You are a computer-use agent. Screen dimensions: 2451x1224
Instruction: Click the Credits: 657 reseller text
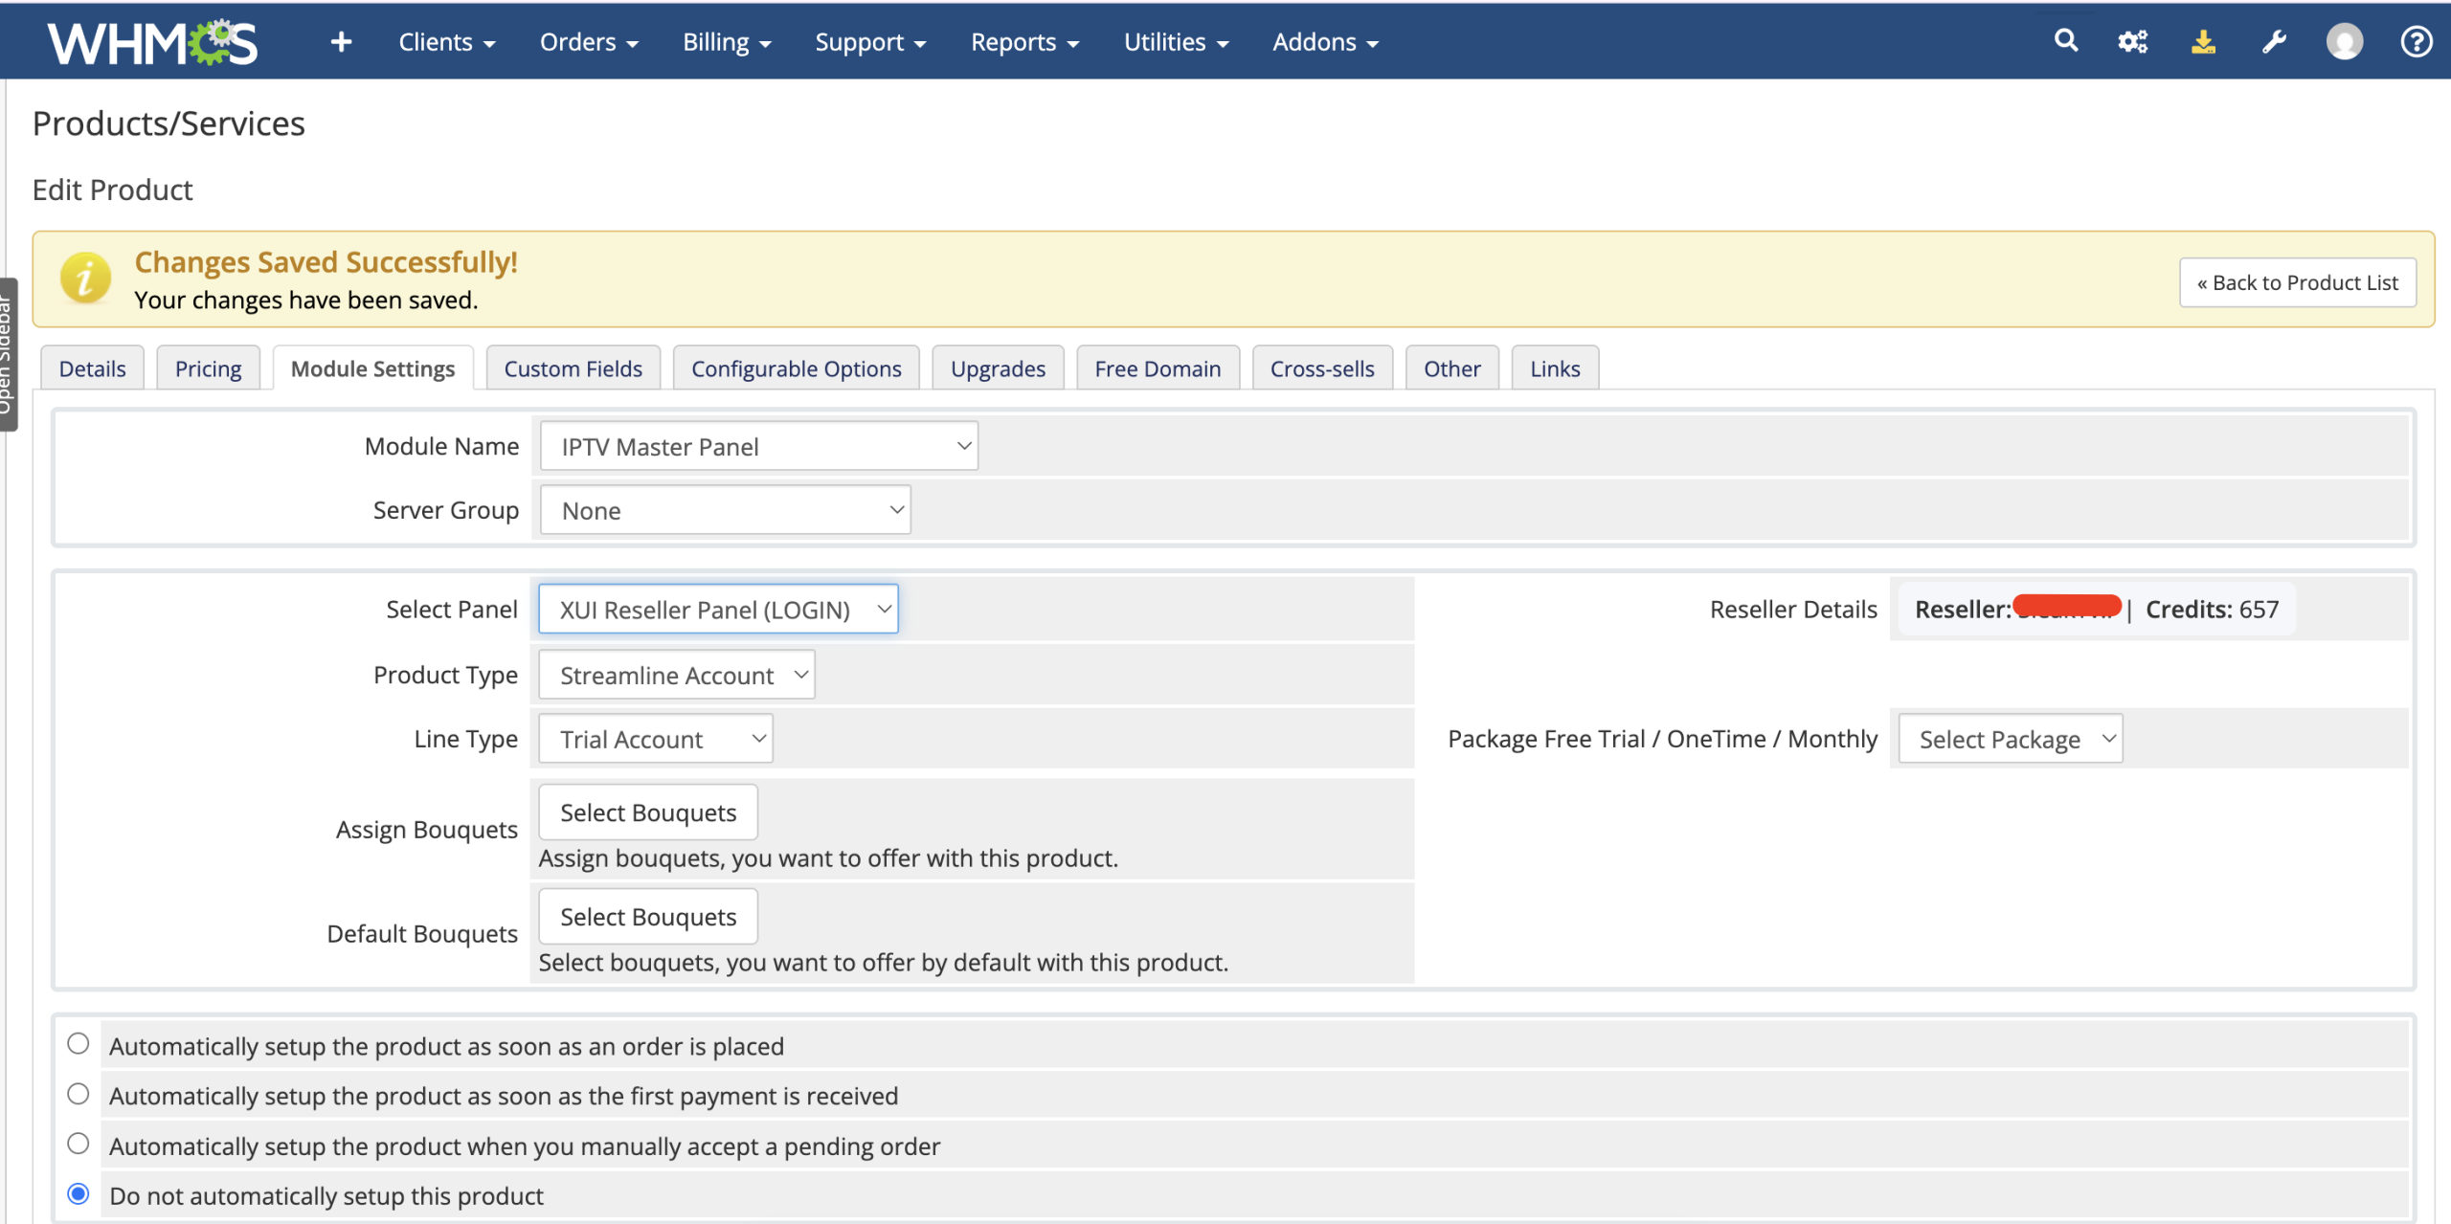click(x=2212, y=609)
